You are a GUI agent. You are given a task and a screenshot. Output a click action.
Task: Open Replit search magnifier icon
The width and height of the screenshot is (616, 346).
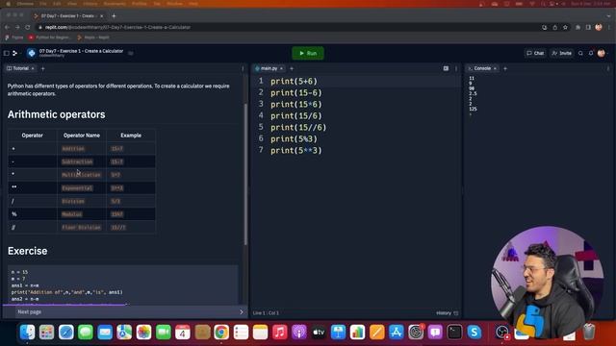580,53
